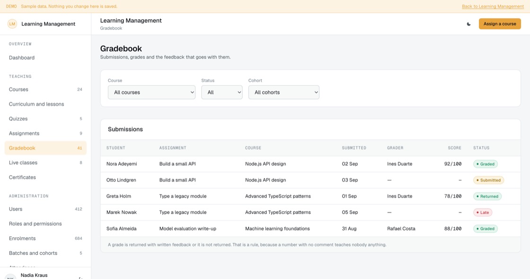Sort by the Score column header
The height and width of the screenshot is (279, 530).
point(454,148)
